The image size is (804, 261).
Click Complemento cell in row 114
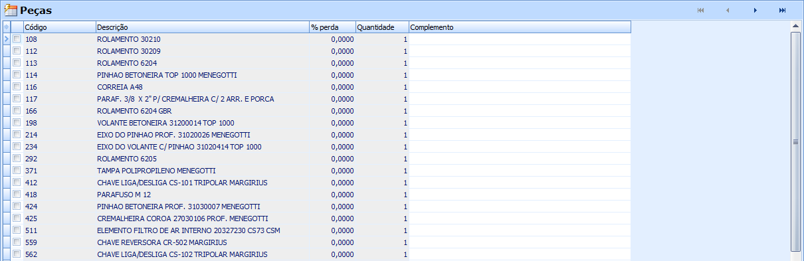pos(520,75)
